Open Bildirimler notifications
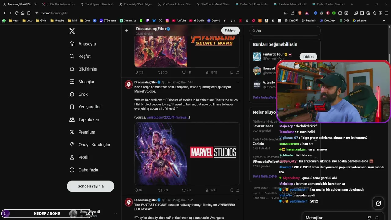This screenshot has height=220, width=391. click(83, 69)
